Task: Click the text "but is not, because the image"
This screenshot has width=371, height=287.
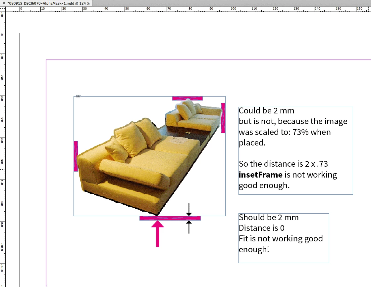Action: (x=293, y=121)
